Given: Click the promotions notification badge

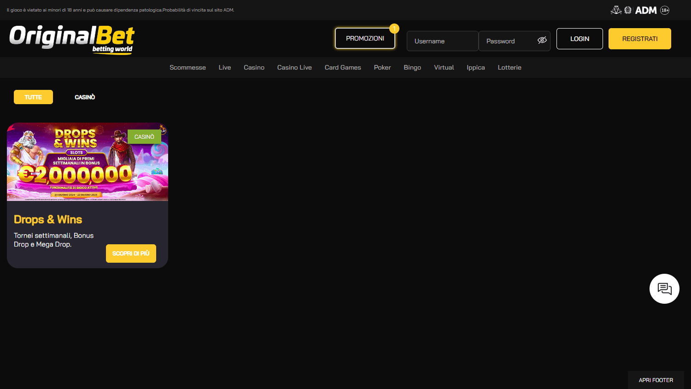Looking at the screenshot, I should [x=394, y=29].
